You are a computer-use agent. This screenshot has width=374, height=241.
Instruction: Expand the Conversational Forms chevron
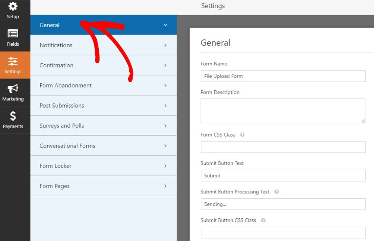pos(165,146)
